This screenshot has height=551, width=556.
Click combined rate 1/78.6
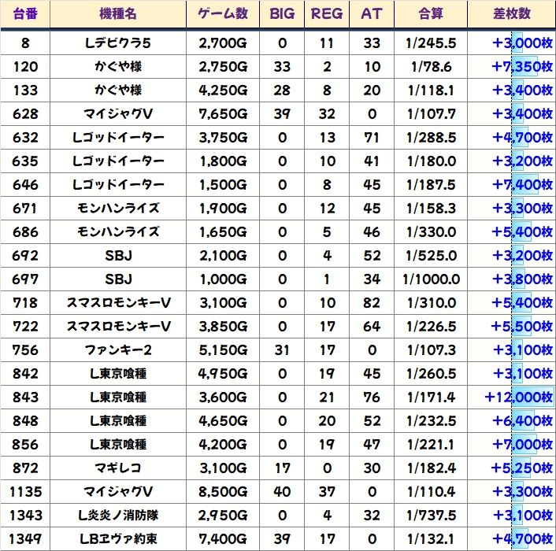(x=432, y=67)
